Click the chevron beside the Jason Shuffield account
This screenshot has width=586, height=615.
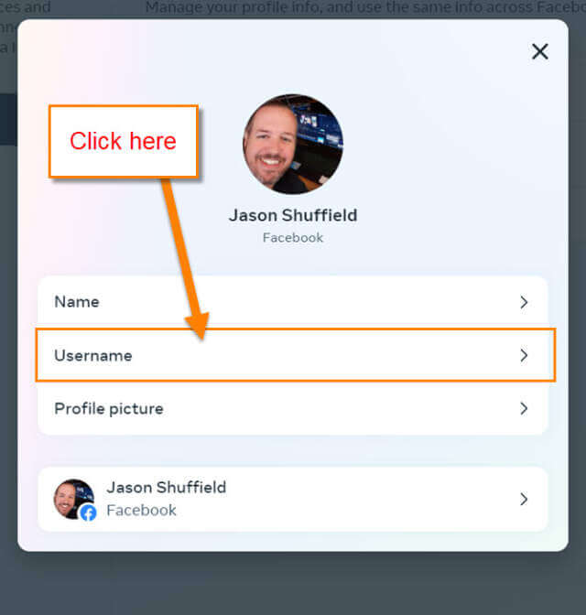(524, 500)
